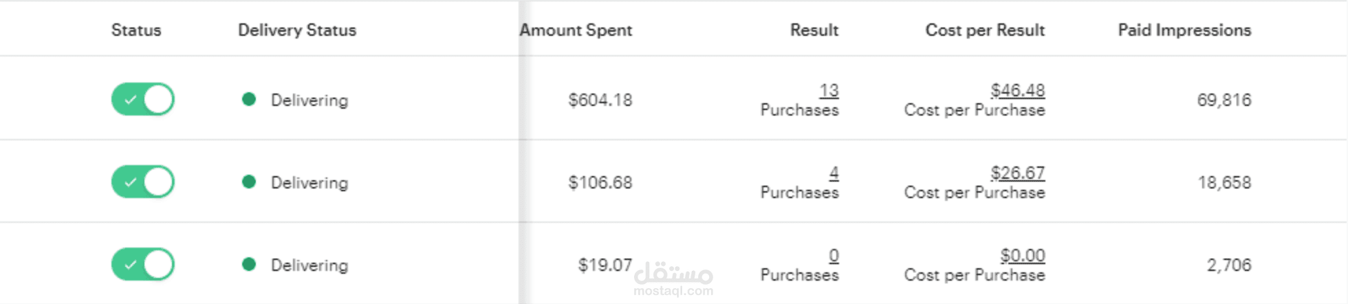Sort by the Delivery Status column header
This screenshot has width=1348, height=304.
point(297,30)
